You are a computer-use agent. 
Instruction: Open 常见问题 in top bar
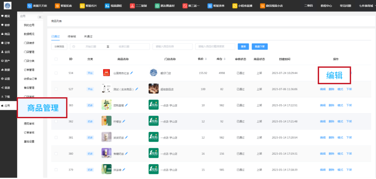pos(345,6)
